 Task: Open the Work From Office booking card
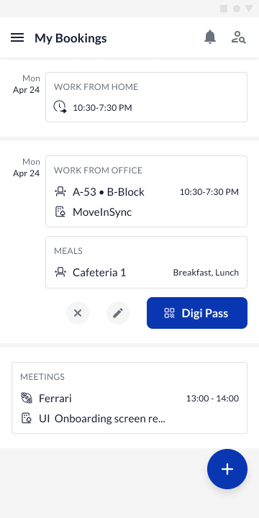coord(146,191)
